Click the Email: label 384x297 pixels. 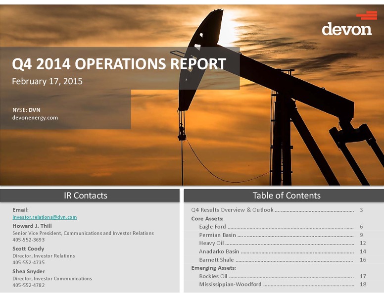[x=21, y=210]
